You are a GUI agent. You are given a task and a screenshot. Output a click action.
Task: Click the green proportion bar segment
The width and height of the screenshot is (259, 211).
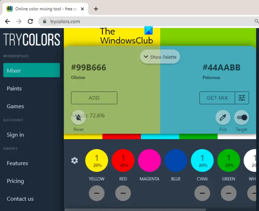[x=198, y=136]
